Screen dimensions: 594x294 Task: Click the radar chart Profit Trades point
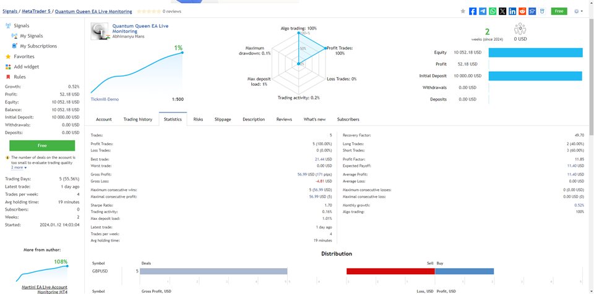(325, 48)
